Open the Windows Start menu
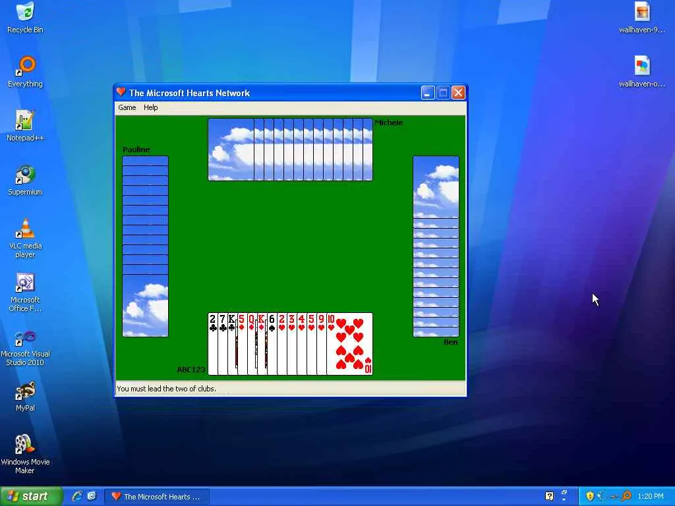675x506 pixels. point(32,497)
